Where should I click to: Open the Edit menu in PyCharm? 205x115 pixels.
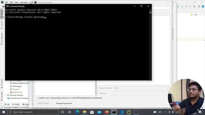[12, 2]
